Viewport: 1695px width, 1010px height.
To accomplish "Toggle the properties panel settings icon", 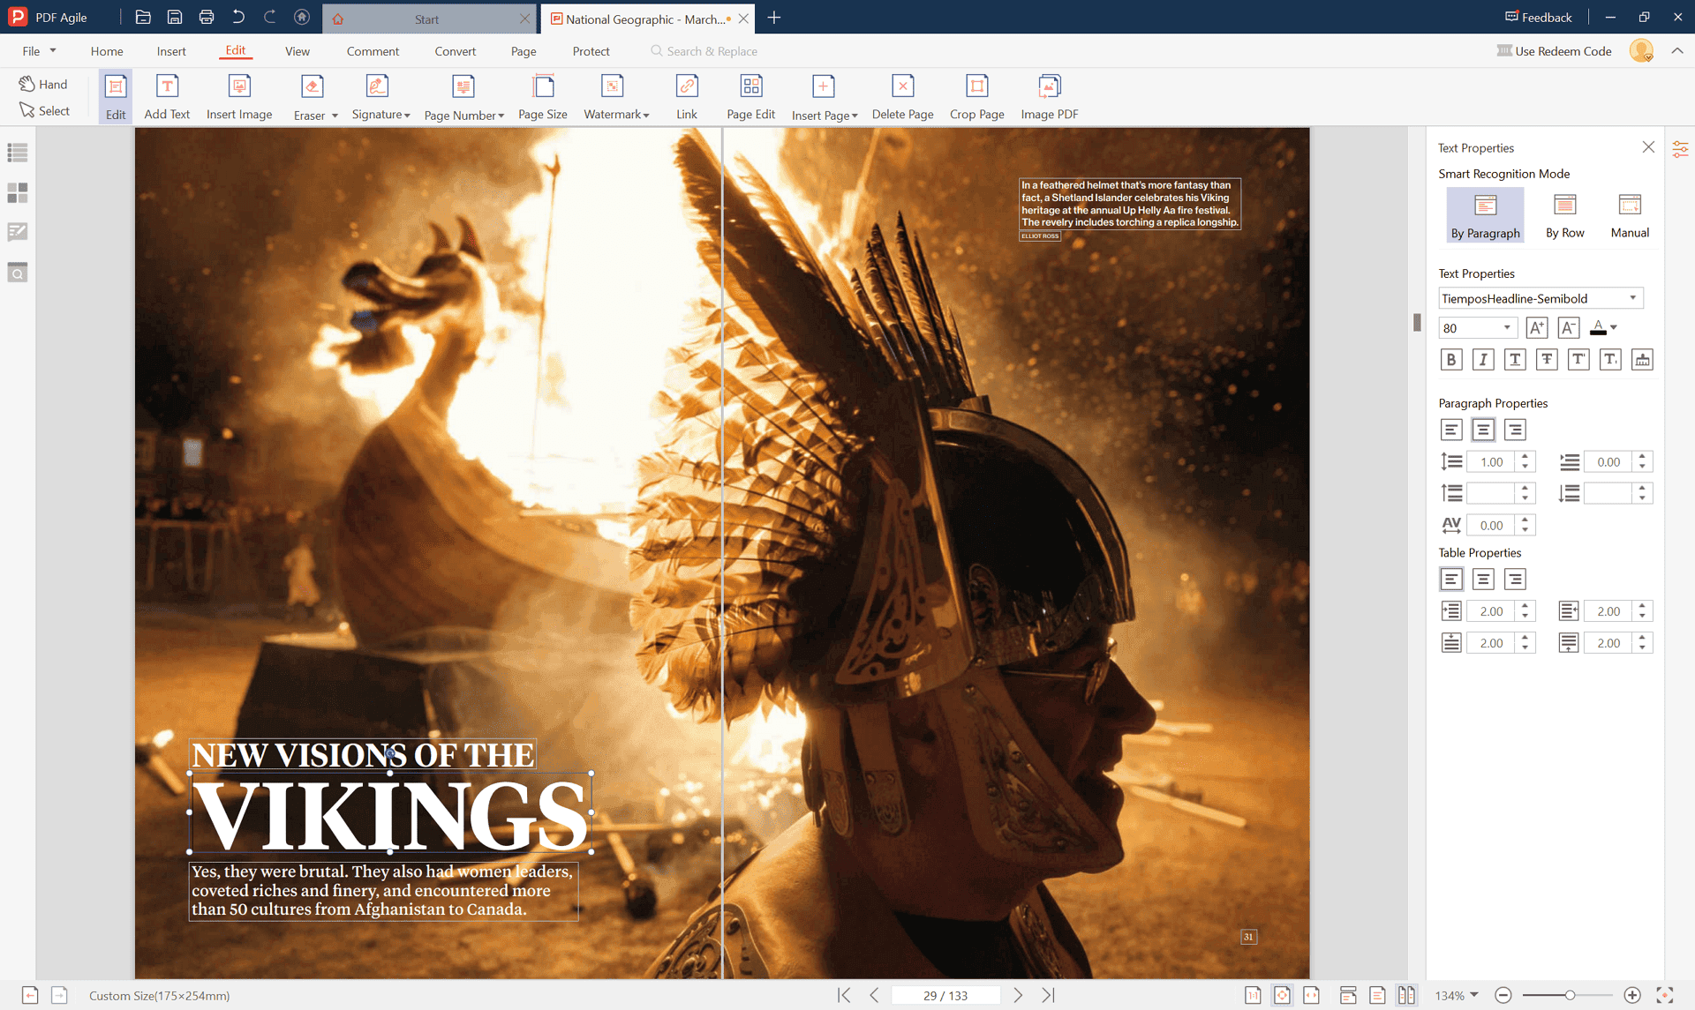I will (1680, 149).
